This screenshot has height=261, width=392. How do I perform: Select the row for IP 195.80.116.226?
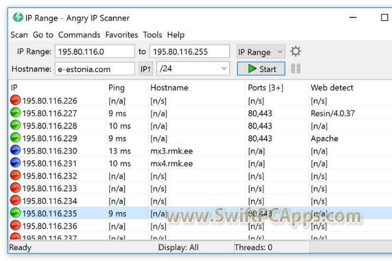[x=200, y=101]
